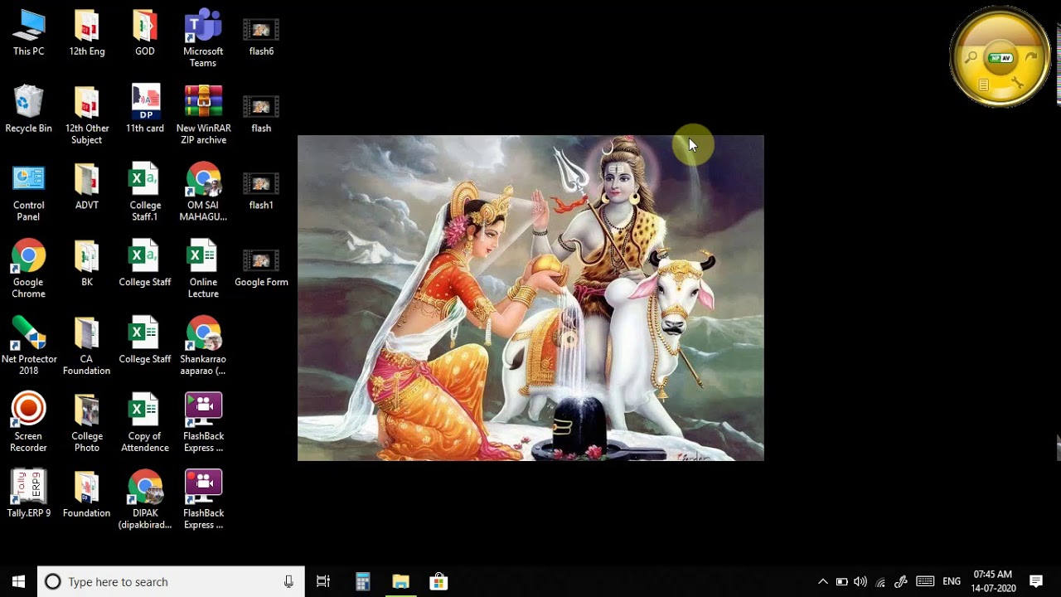Screen dimensions: 1061x597
Task: Select the CA Foundation folder
Action: click(x=86, y=347)
